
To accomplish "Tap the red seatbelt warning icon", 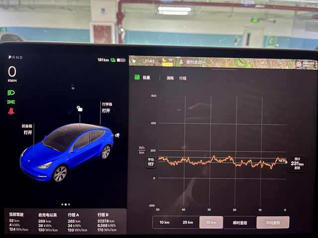I will click(11, 111).
